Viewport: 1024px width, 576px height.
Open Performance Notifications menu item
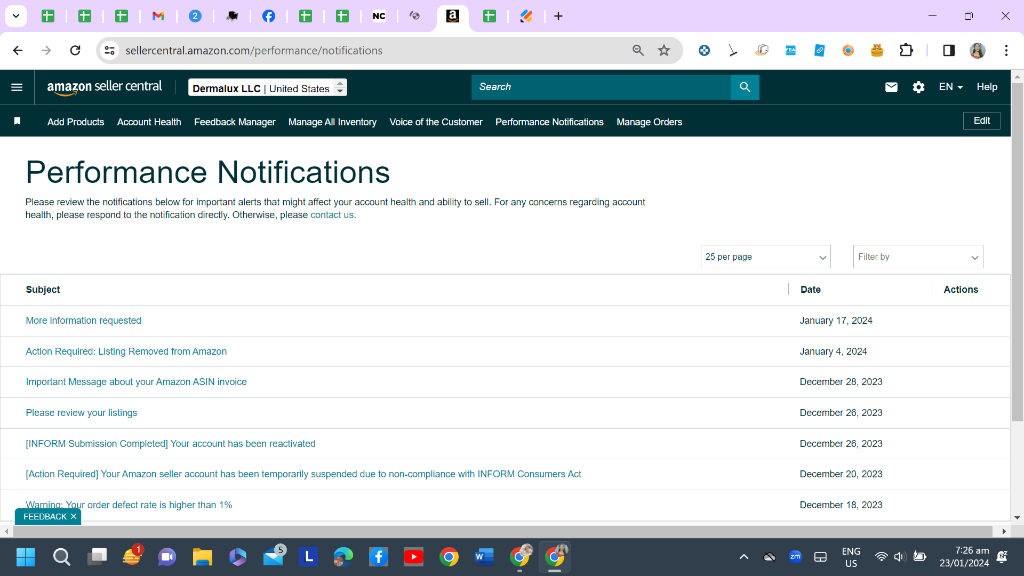pyautogui.click(x=549, y=122)
